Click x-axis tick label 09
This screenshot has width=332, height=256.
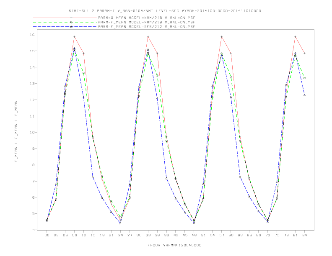74,235
